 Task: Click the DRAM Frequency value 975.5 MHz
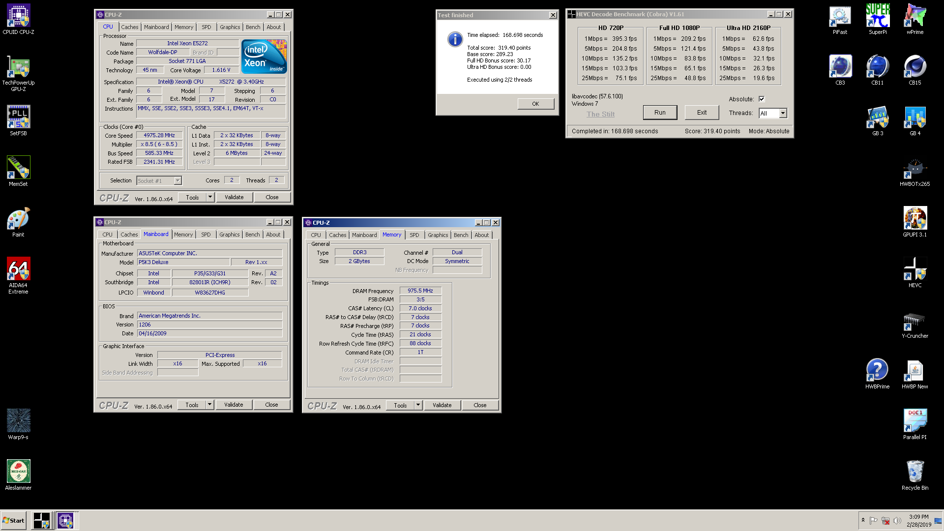(420, 291)
